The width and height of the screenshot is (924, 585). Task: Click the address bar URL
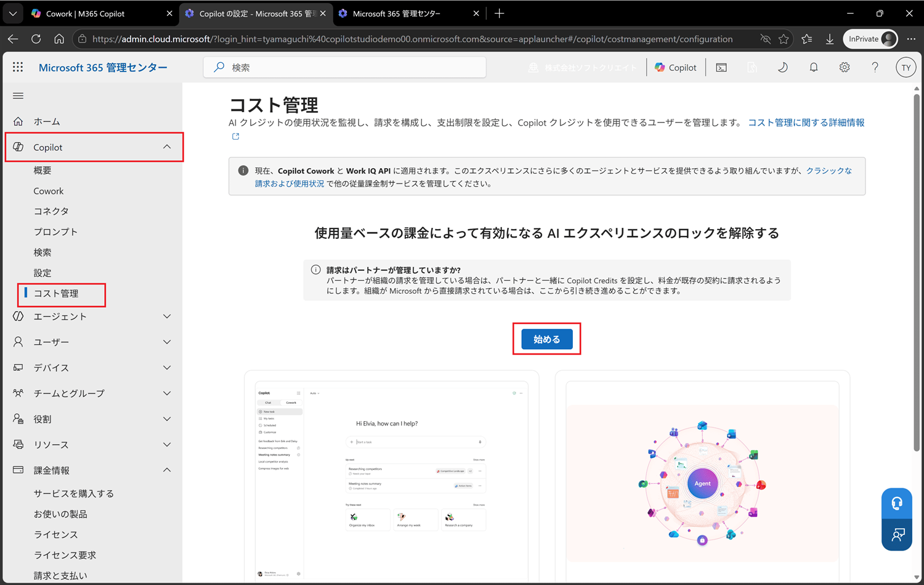tap(413, 39)
